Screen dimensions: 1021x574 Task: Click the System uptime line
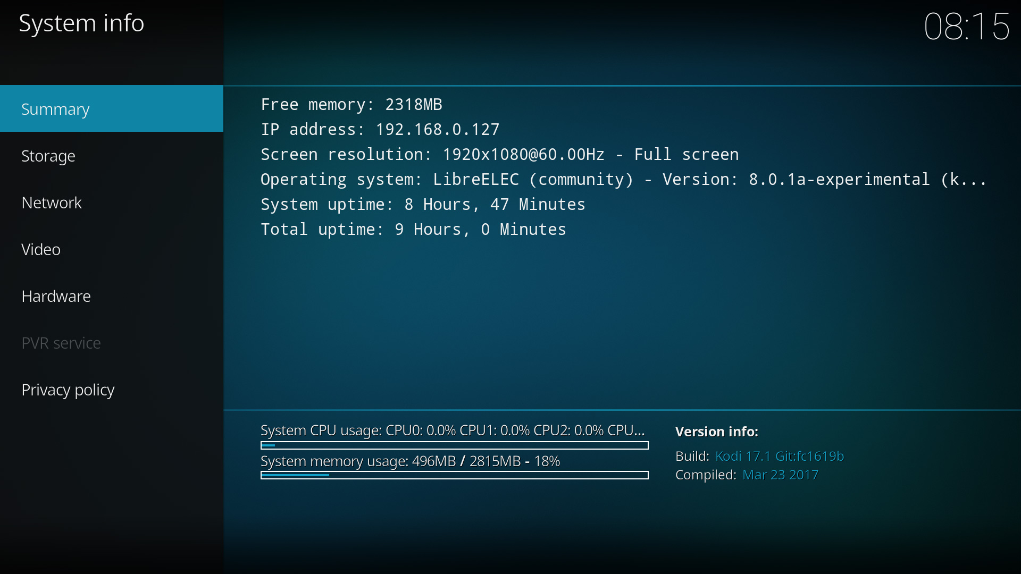[x=422, y=204]
